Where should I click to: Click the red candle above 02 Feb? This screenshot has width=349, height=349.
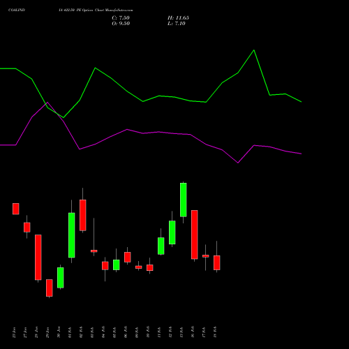point(83,215)
